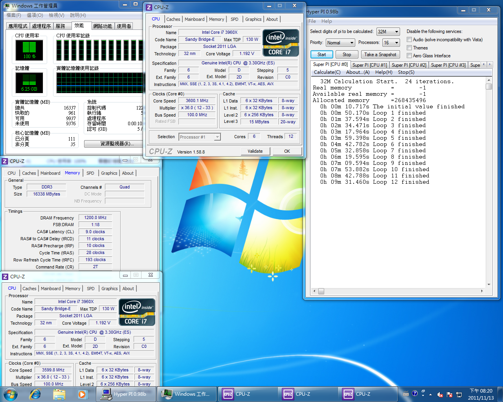Launch Windows Media Player from the taskbar
Screen dimensions: 503x402
(82, 394)
